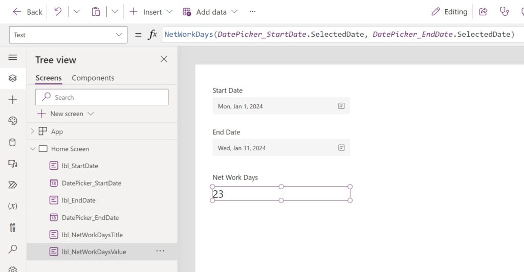The width and height of the screenshot is (524, 272).
Task: Switch to the Components tab
Action: tap(93, 78)
